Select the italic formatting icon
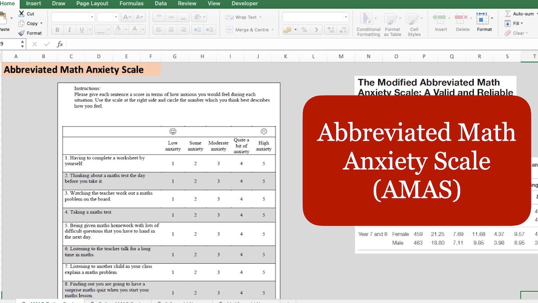This screenshot has width=538, height=303. coord(70,29)
